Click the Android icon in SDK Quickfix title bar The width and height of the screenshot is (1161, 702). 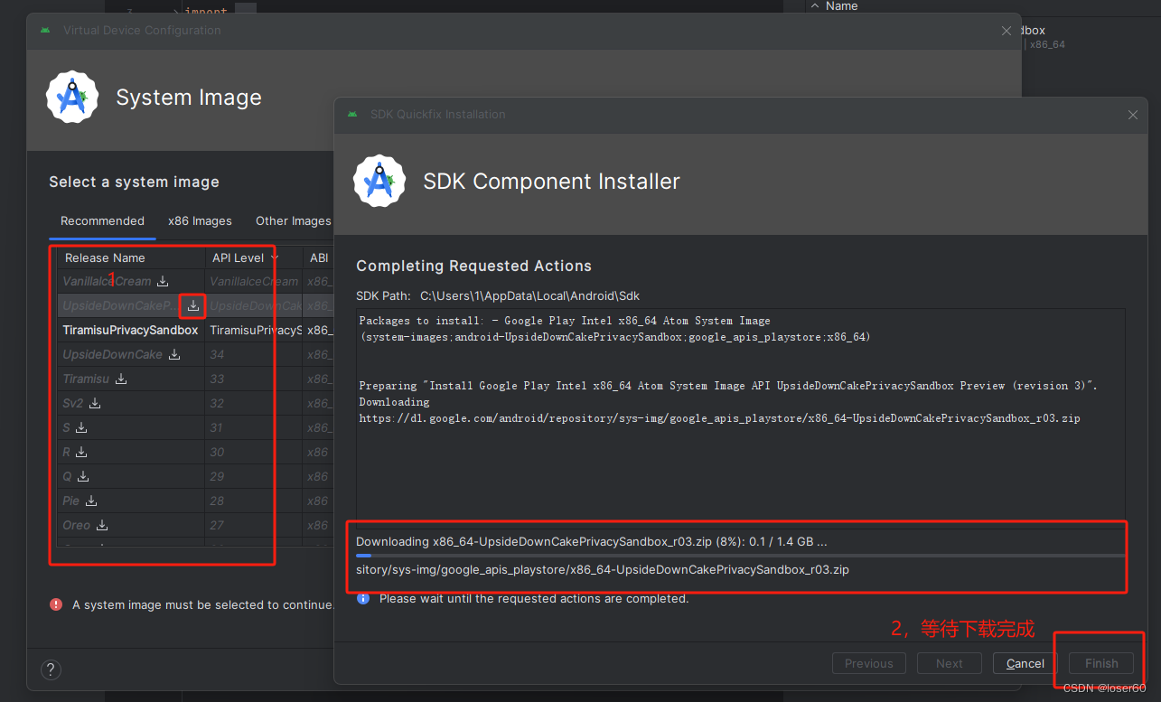[352, 115]
